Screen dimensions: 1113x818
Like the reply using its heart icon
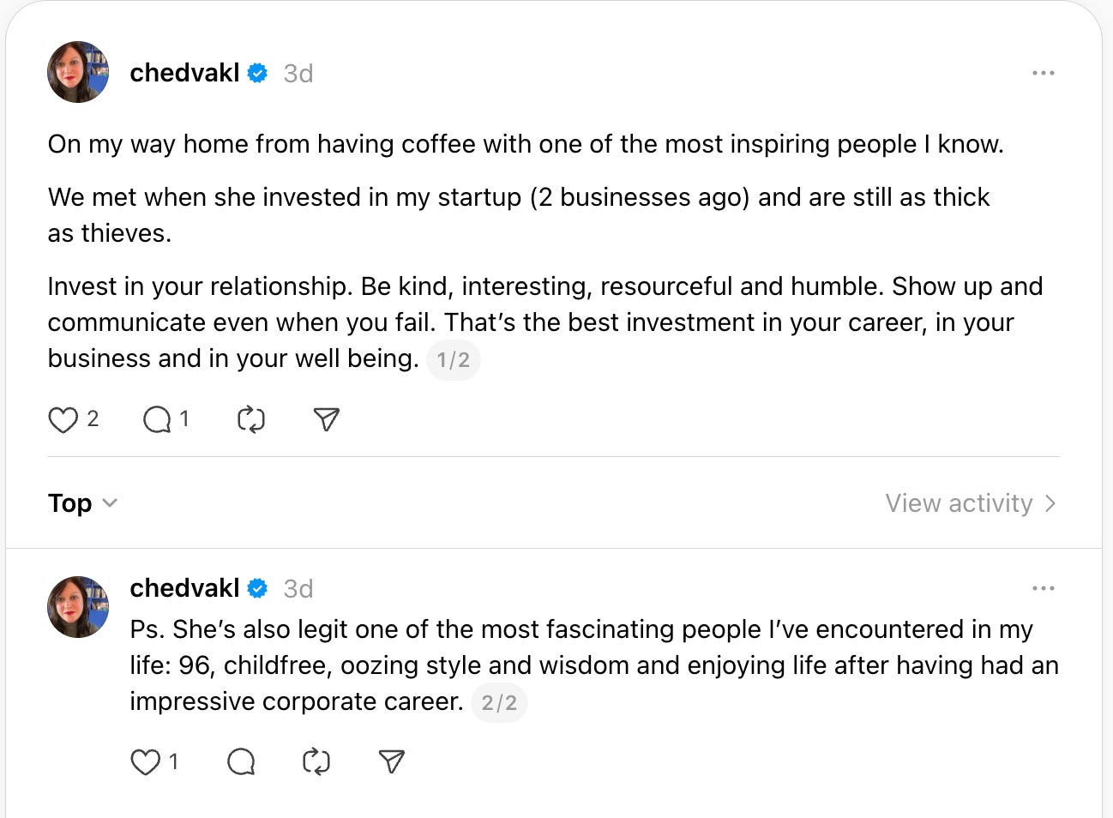pyautogui.click(x=143, y=761)
